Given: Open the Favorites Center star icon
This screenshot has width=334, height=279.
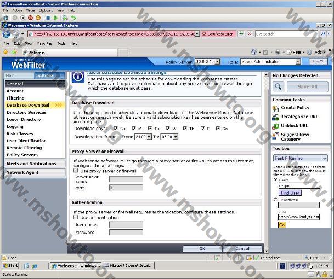Looking at the screenshot, I should point(5,52).
